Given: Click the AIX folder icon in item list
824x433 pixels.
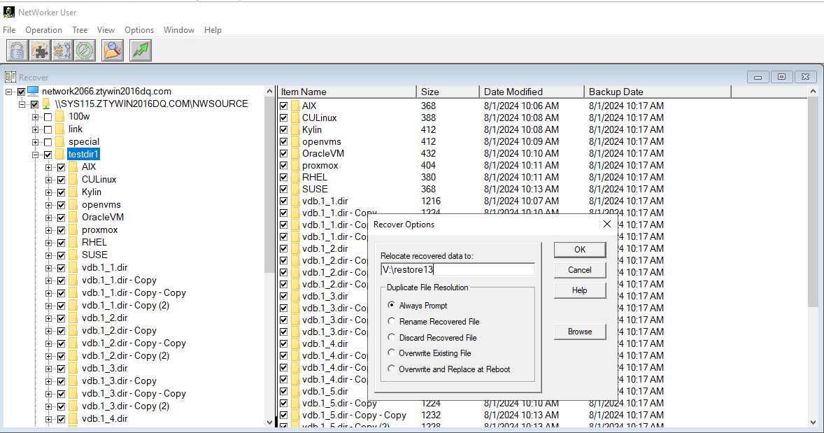Looking at the screenshot, I should click(294, 106).
